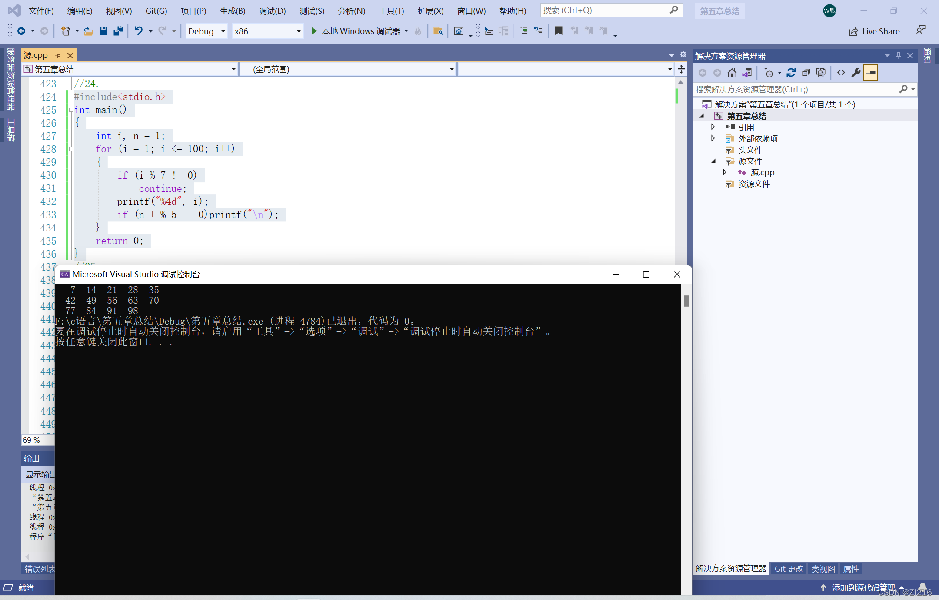Pin the Solution Explorer panel
This screenshot has height=600, width=939.
[899, 56]
